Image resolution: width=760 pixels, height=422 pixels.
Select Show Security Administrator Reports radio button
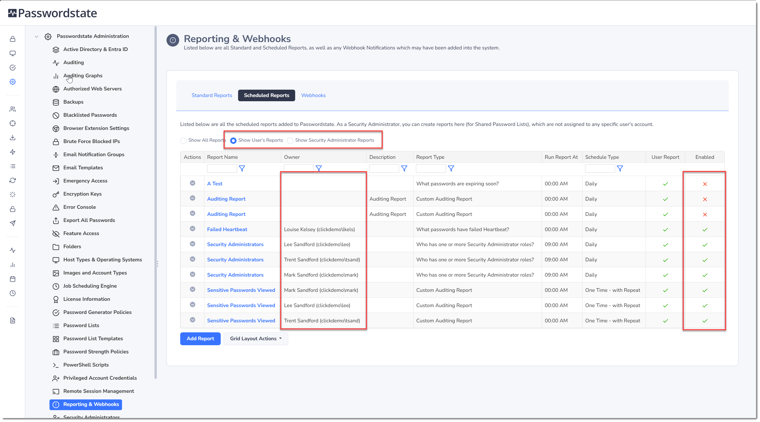[290, 140]
